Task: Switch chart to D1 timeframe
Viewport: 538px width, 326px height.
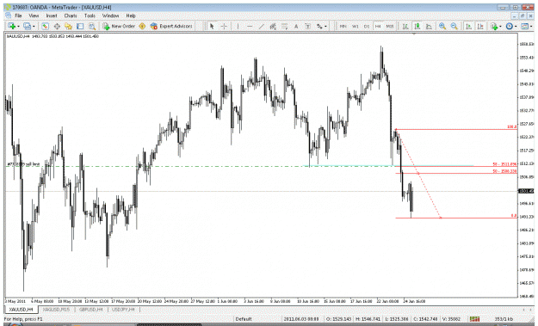Action: (x=367, y=26)
